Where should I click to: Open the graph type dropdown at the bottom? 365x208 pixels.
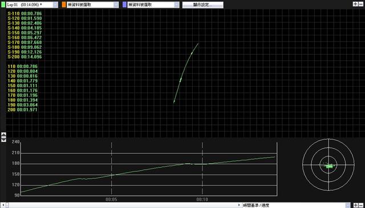click(x=348, y=205)
